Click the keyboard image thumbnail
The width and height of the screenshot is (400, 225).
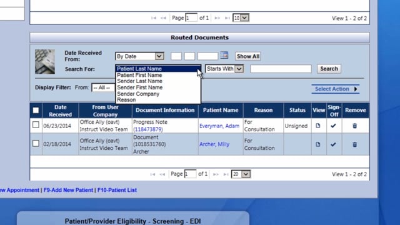pos(45,61)
